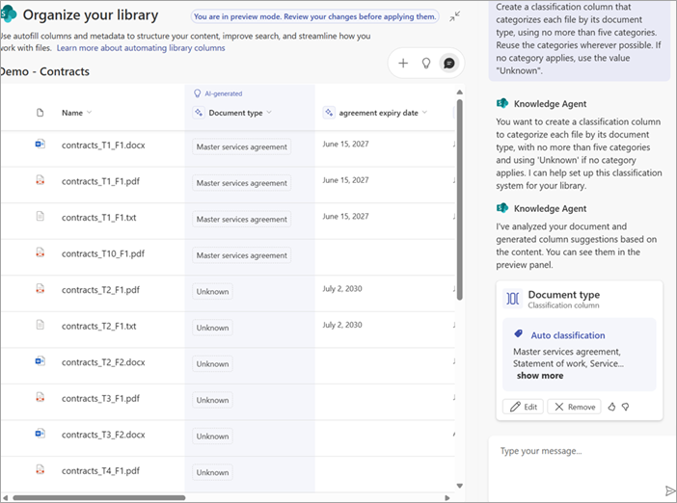Click the thumbs up feedback icon
Image resolution: width=677 pixels, height=503 pixels.
611,407
